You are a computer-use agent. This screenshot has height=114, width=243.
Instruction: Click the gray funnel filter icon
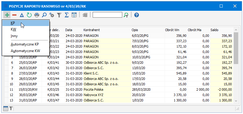point(59,15)
